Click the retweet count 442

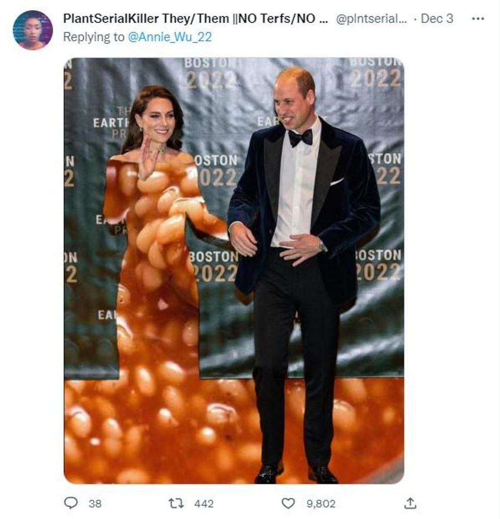click(x=204, y=504)
